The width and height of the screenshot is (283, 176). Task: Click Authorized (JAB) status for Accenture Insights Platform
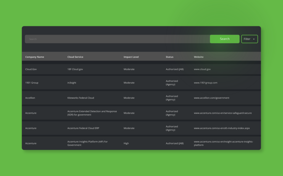pyautogui.click(x=175, y=143)
